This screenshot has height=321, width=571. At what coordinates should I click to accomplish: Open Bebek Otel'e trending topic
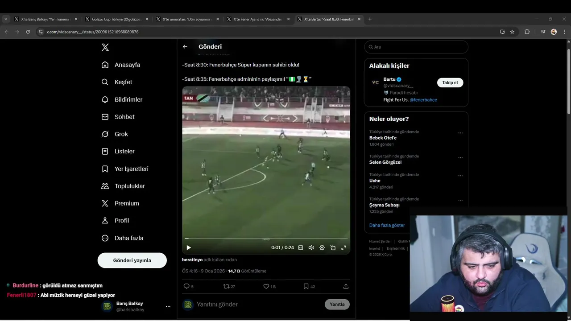point(383,138)
